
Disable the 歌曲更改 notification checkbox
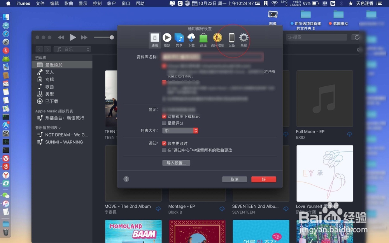(164, 143)
